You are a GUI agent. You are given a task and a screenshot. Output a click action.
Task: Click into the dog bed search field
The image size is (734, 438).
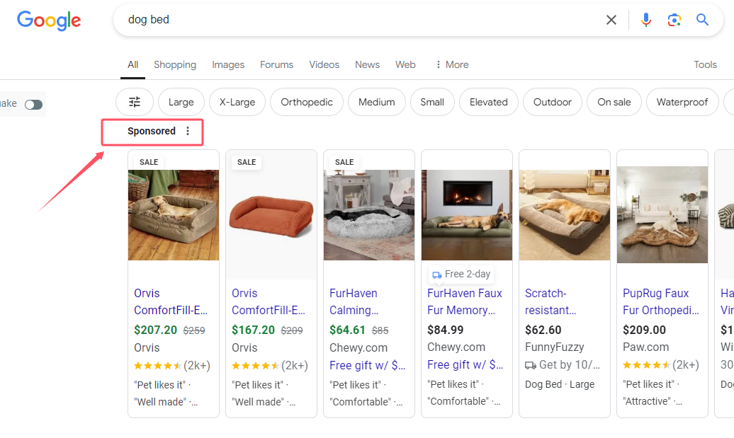pos(361,20)
